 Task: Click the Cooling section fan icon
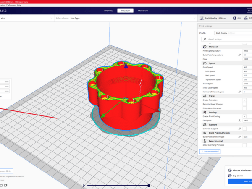point(205,112)
